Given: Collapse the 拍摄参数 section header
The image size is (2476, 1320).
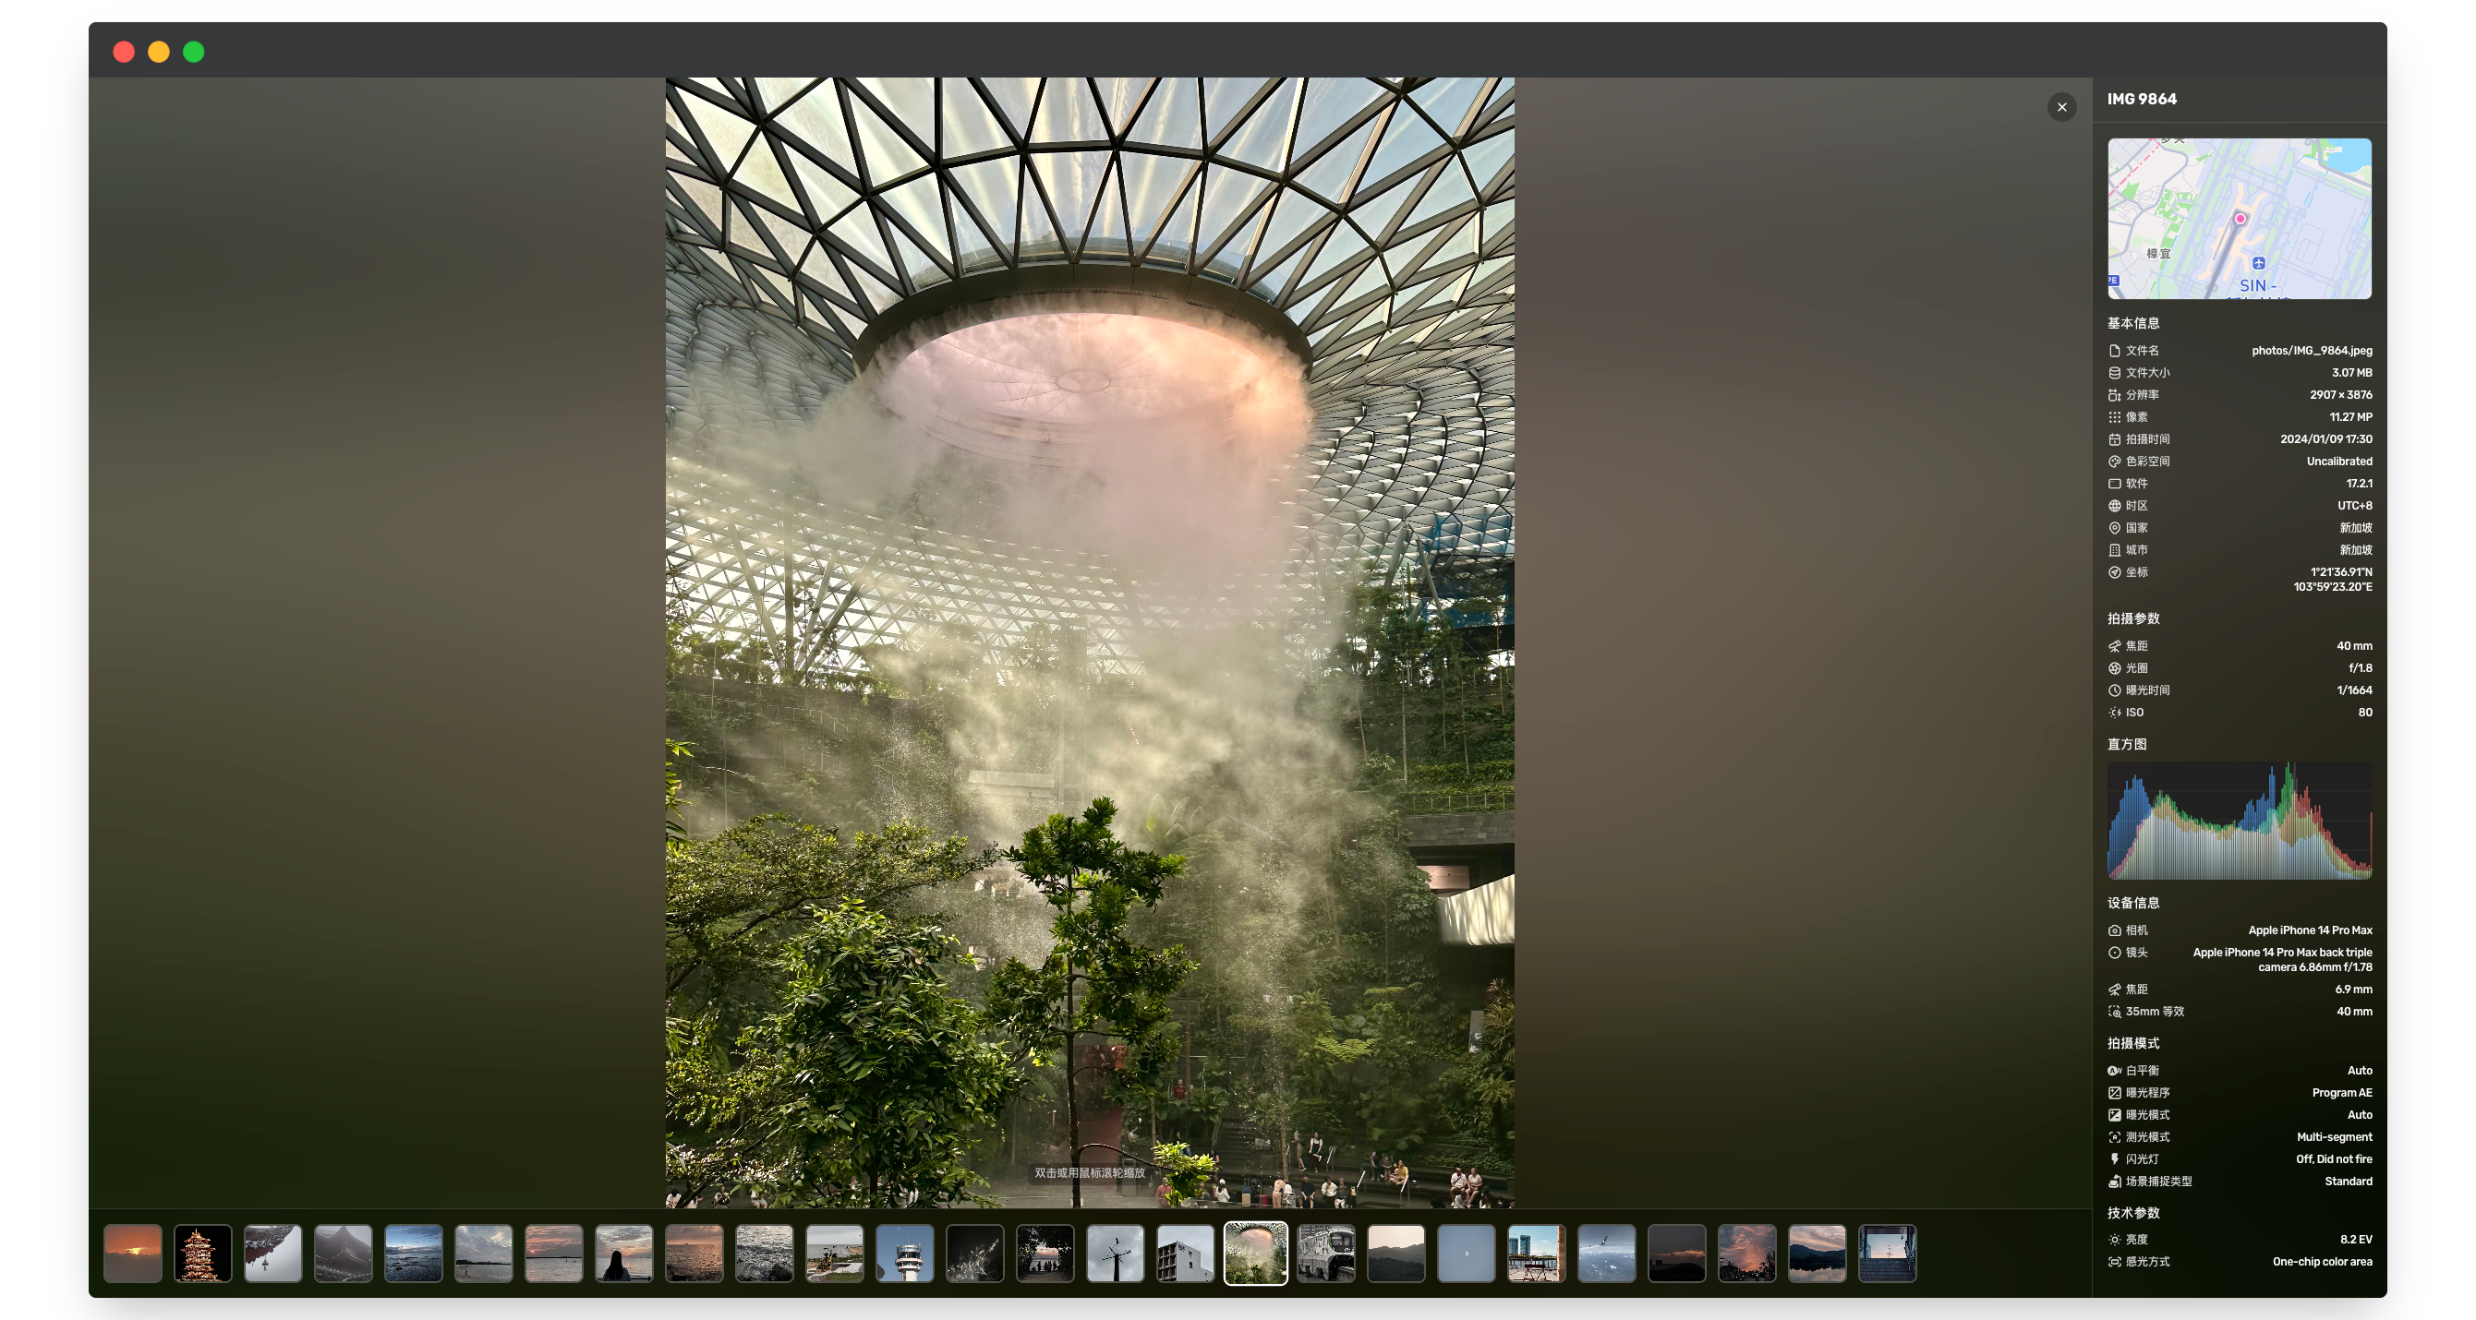Looking at the screenshot, I should coord(2132,618).
